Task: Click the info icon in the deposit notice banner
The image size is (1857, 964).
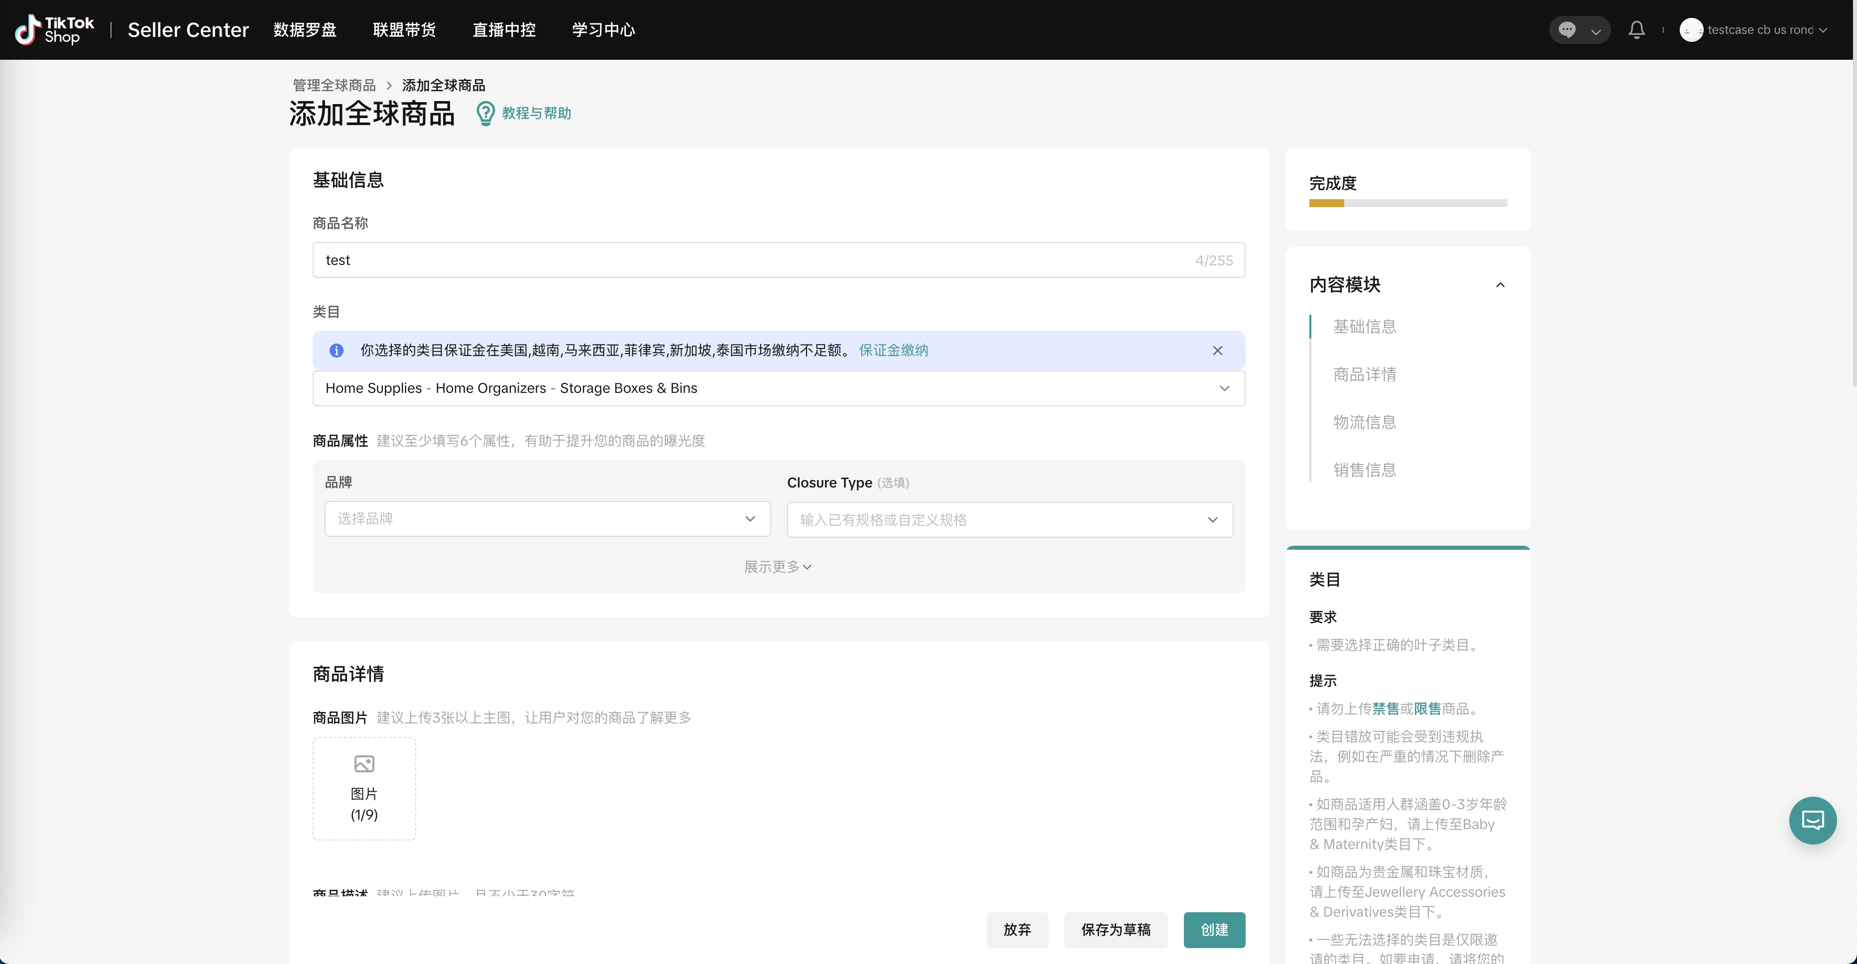Action: point(337,351)
